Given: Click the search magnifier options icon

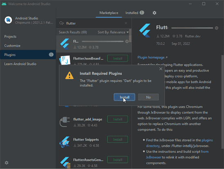Looking at the screenshot, I should click(62, 23).
